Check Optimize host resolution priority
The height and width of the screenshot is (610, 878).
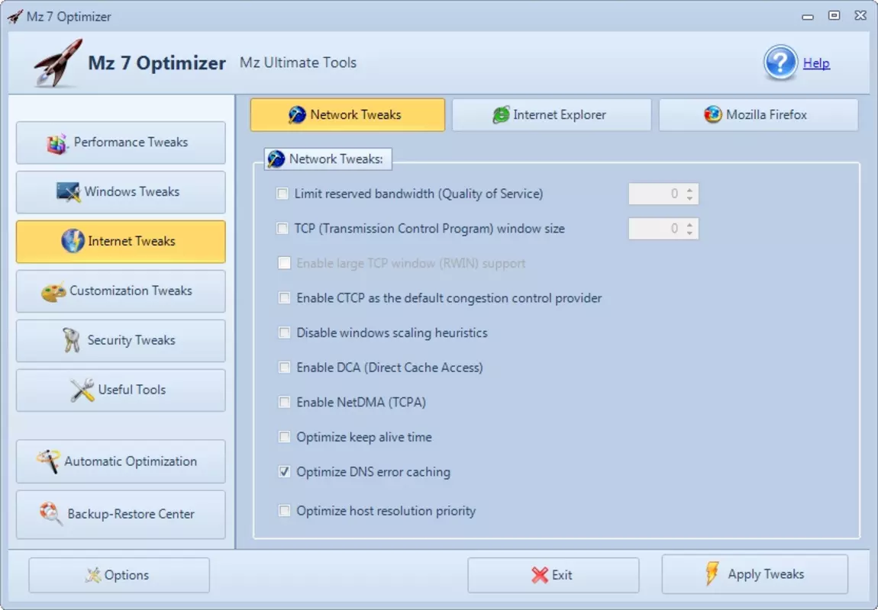point(285,510)
